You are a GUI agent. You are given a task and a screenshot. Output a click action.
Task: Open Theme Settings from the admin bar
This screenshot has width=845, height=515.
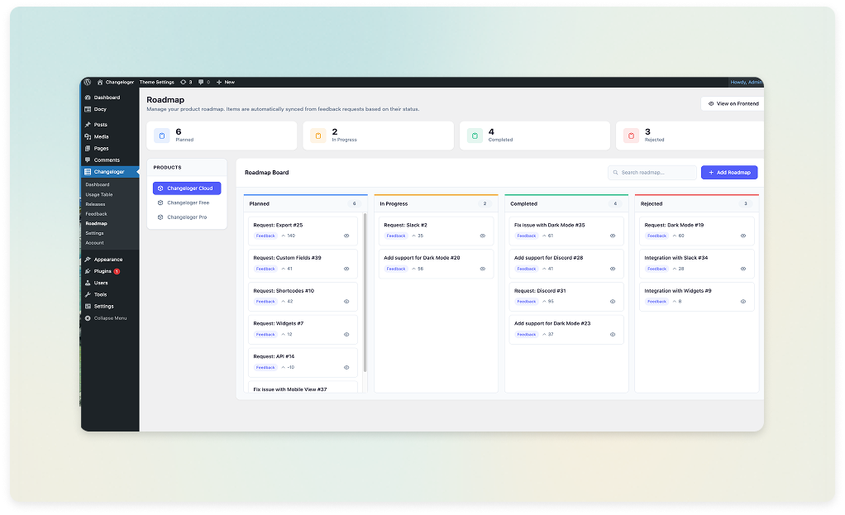157,82
